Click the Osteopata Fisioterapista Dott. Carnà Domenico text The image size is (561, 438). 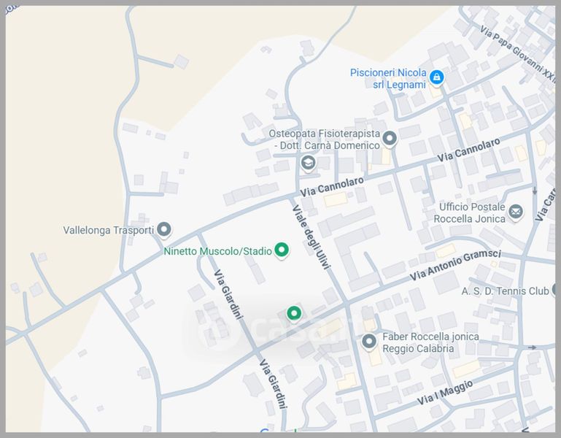pos(325,140)
